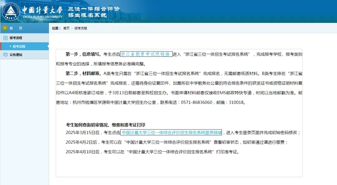
Task: Click the breadcrumb separator arrow after 首页
Action: click(72, 28)
